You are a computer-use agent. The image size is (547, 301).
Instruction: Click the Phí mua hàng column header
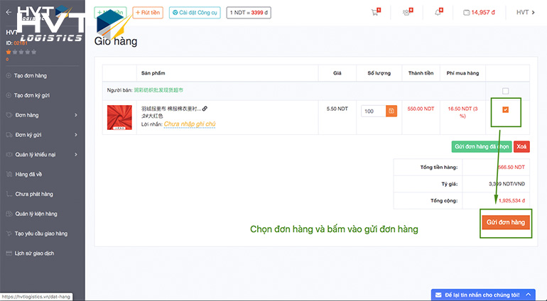point(462,73)
